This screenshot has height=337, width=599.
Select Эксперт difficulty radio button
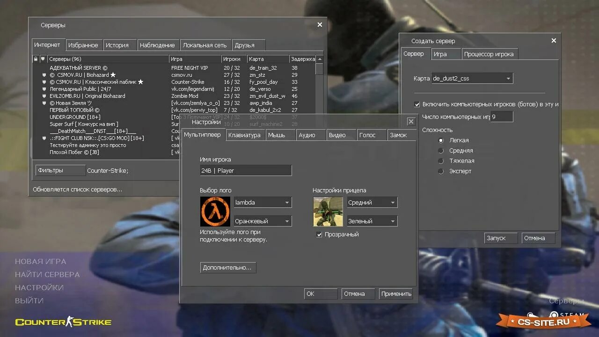tap(441, 171)
